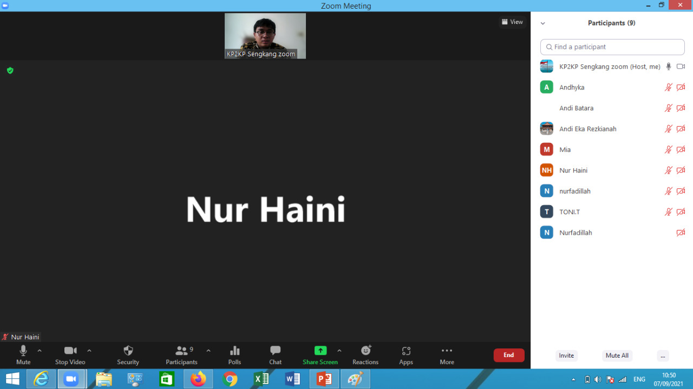
Task: Open the View layout menu
Action: click(512, 22)
